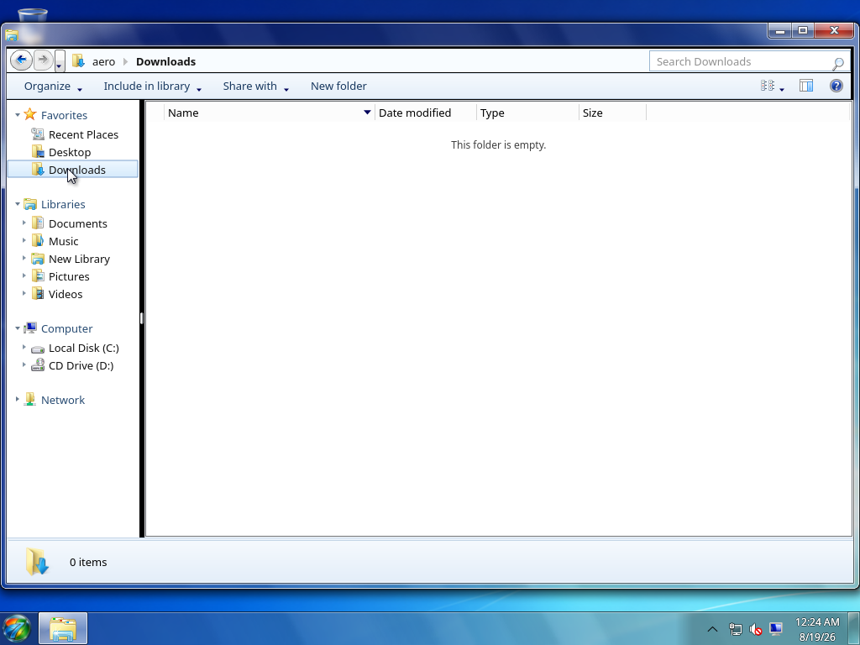Click the Explorer taskbar button
Image resolution: width=860 pixels, height=645 pixels.
coord(63,628)
